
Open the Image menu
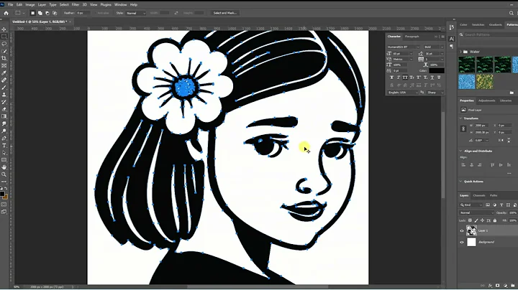click(x=30, y=4)
